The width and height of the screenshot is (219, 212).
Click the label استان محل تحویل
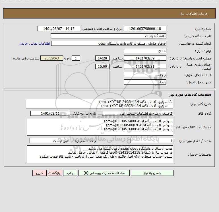tap(198, 75)
